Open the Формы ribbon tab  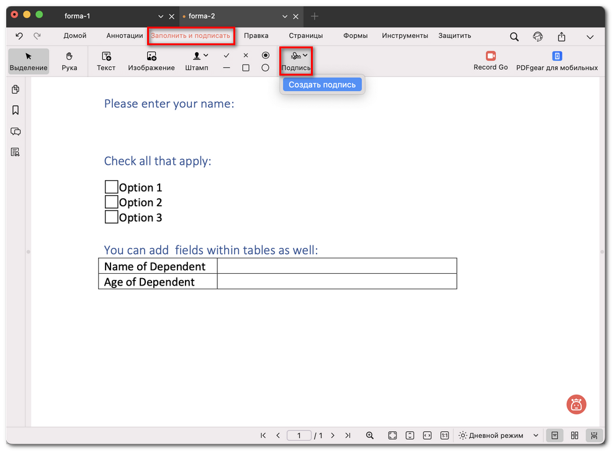pyautogui.click(x=356, y=36)
